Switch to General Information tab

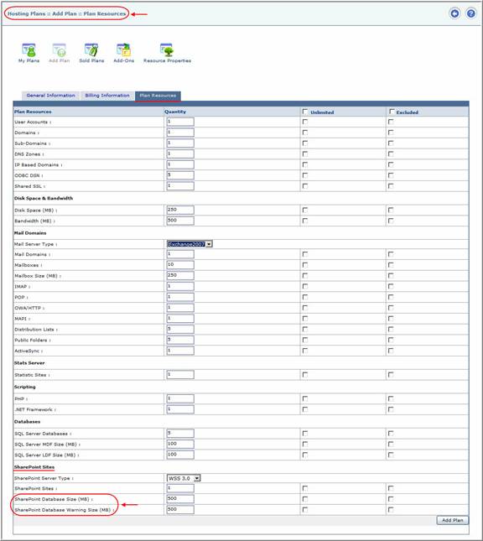(x=50, y=96)
